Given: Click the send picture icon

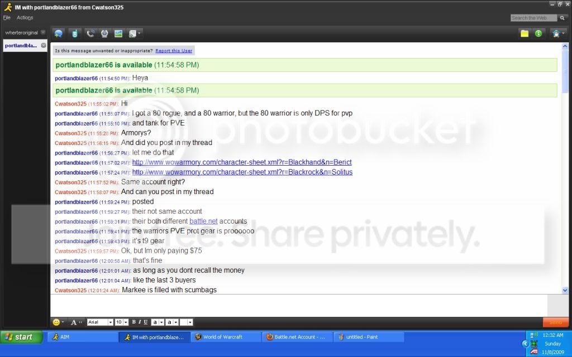Looking at the screenshot, I should click(x=118, y=33).
